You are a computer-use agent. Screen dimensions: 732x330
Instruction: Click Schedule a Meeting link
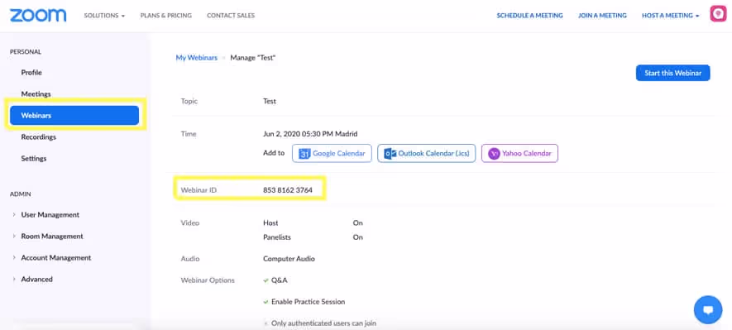pyautogui.click(x=530, y=16)
